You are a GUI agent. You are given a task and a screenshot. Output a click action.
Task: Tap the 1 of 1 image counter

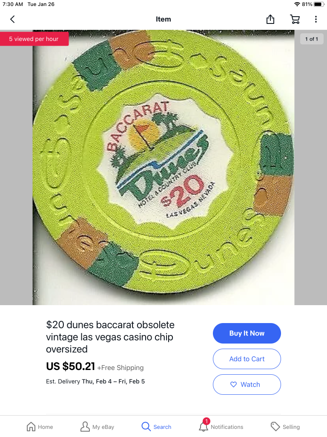(312, 39)
